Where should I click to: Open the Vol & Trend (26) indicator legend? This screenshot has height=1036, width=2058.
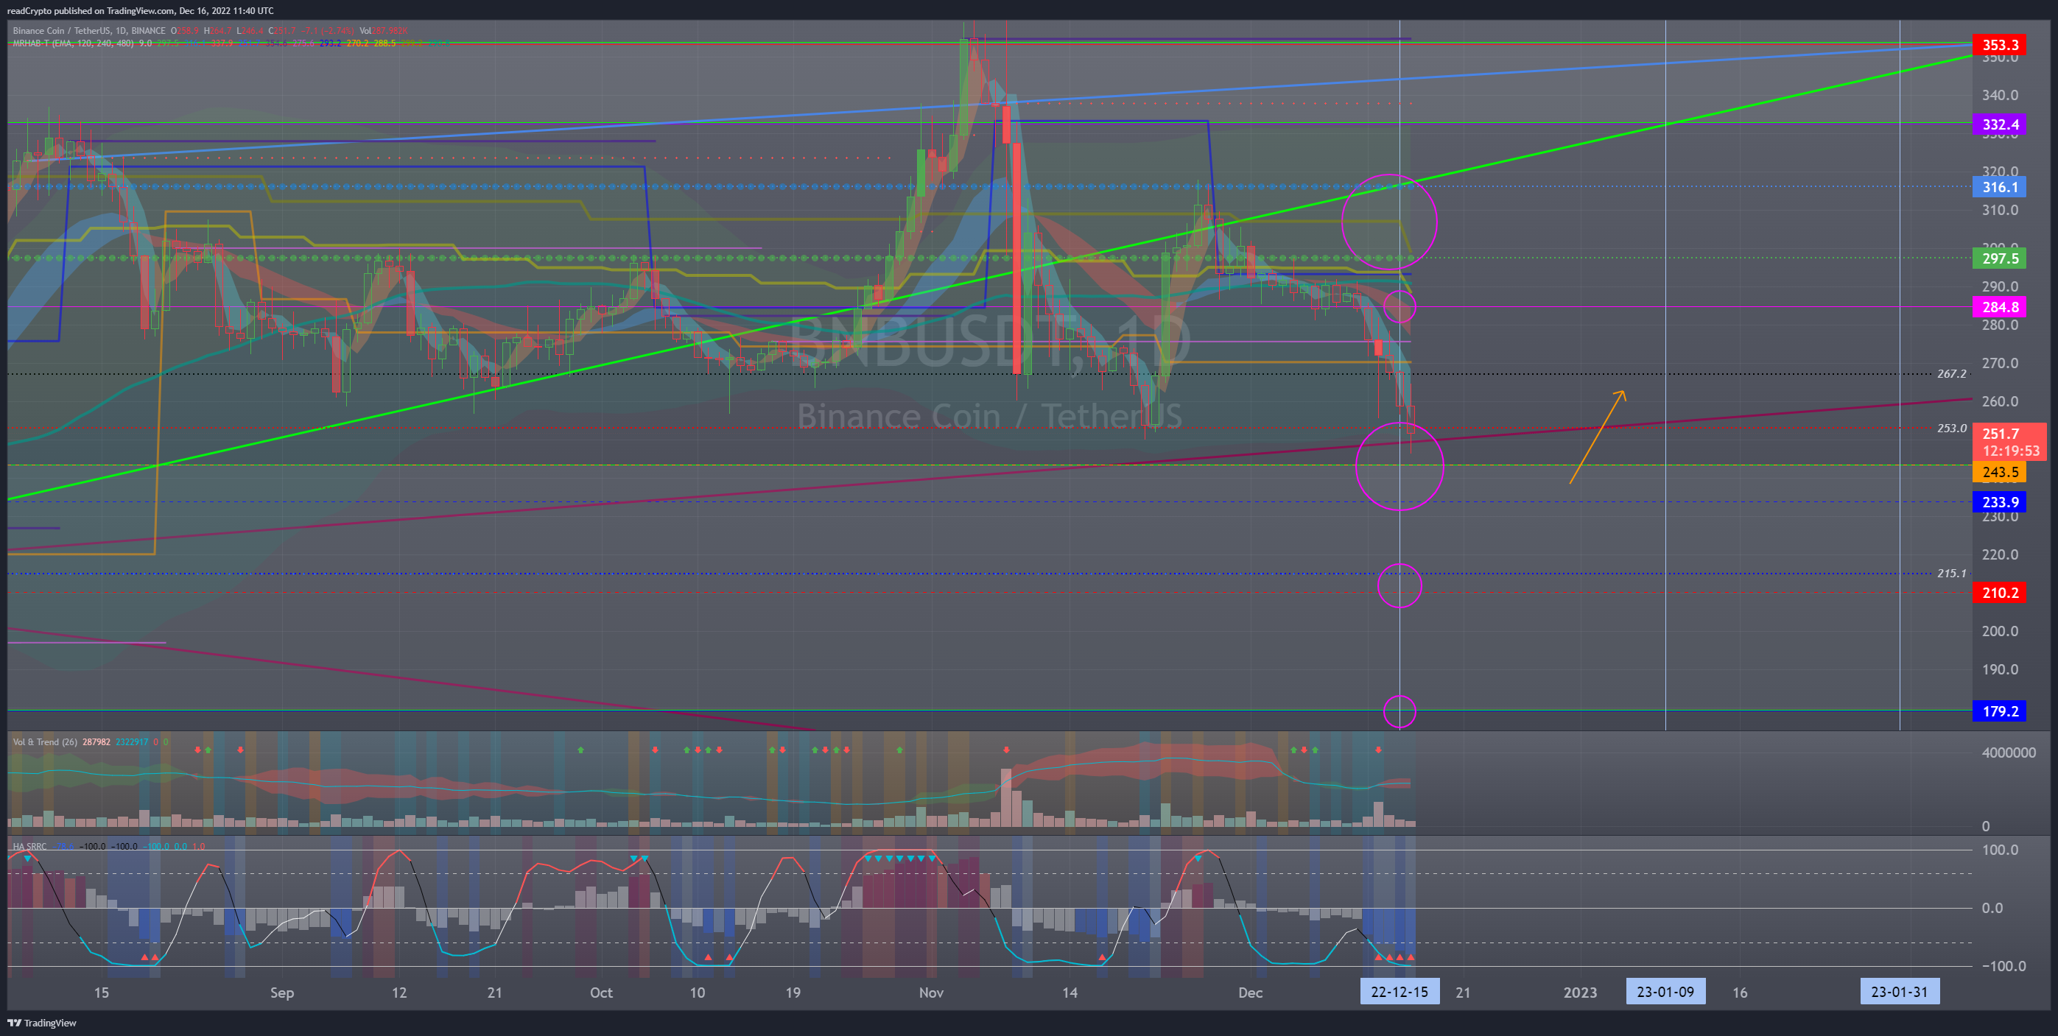pyautogui.click(x=45, y=742)
